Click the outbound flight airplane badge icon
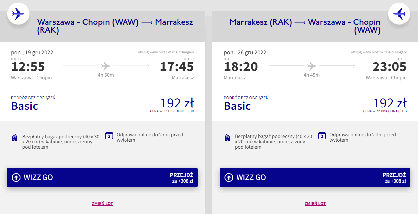418x214 pixels. point(18,14)
